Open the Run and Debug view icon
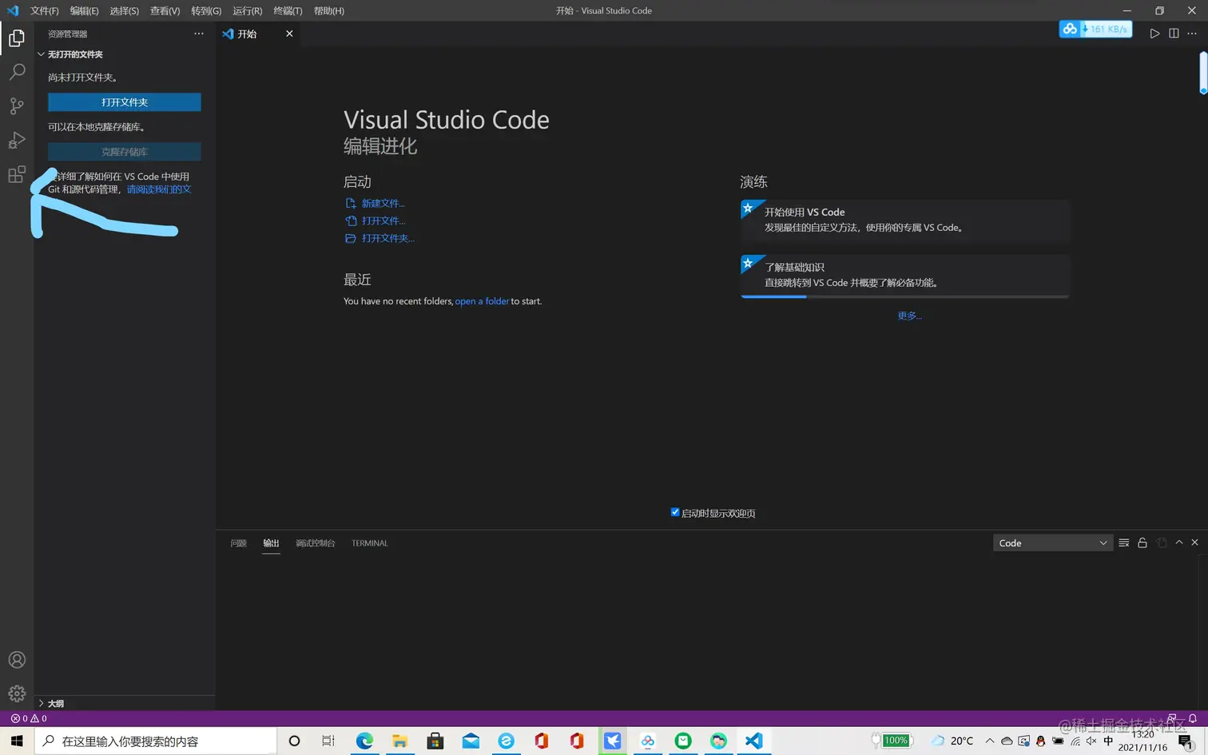Screen dimensions: 1208x755 point(17,141)
